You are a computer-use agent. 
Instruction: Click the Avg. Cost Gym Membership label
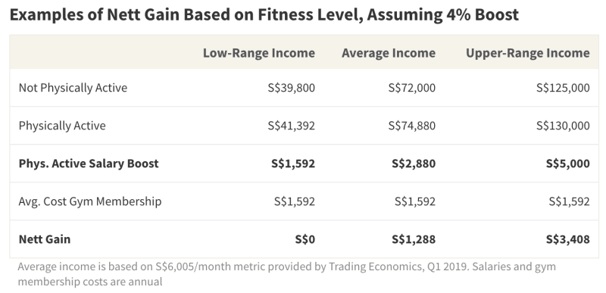point(90,201)
